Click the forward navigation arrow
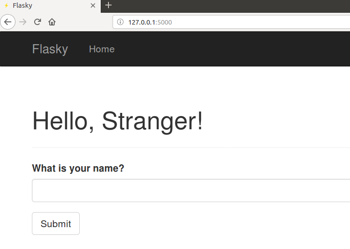The image size is (350, 249). click(x=23, y=22)
